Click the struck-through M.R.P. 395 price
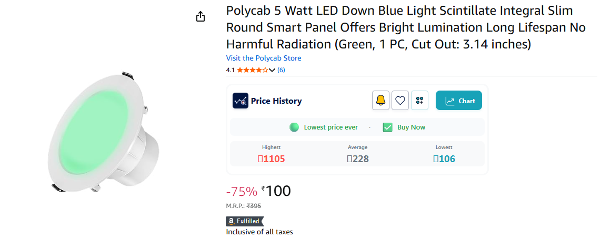 (x=254, y=206)
